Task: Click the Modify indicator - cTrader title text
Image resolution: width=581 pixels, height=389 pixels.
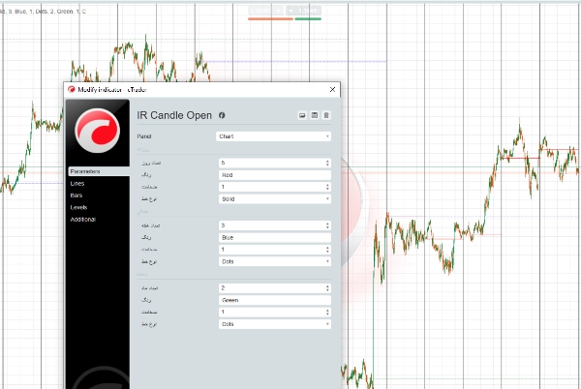Action: pyautogui.click(x=112, y=90)
